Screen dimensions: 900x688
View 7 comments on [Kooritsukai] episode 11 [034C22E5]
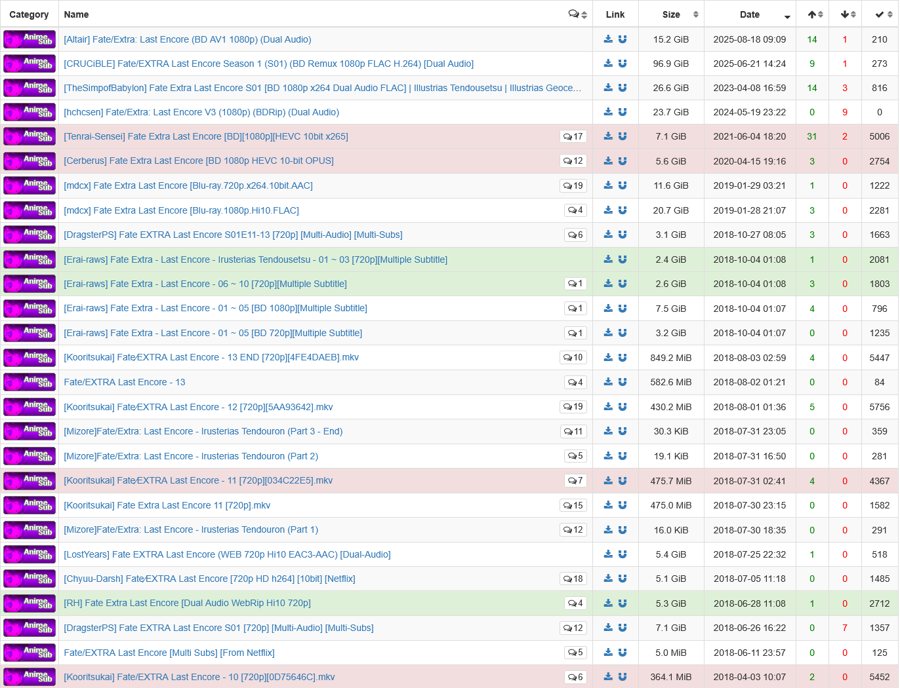point(575,480)
